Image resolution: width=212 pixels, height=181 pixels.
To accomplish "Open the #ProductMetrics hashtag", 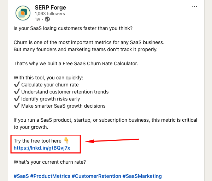I will pyautogui.click(x=49, y=176).
